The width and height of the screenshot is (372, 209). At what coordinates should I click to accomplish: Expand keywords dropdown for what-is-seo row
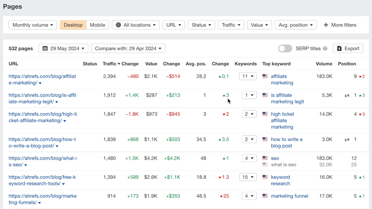pyautogui.click(x=249, y=158)
